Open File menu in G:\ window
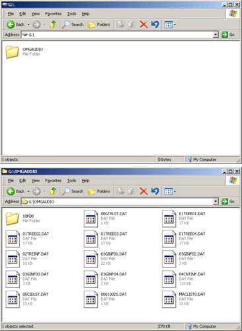Viewport: 242px width, 331px height. (x=11, y=14)
